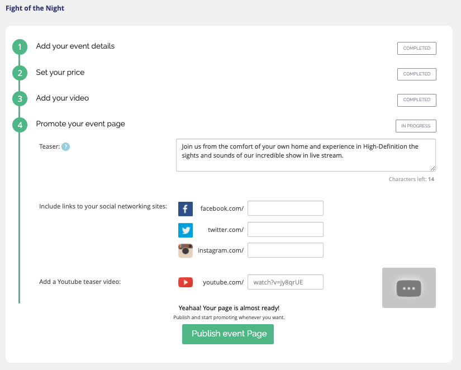
Task: Select step 4 green circle
Action: pyautogui.click(x=20, y=125)
